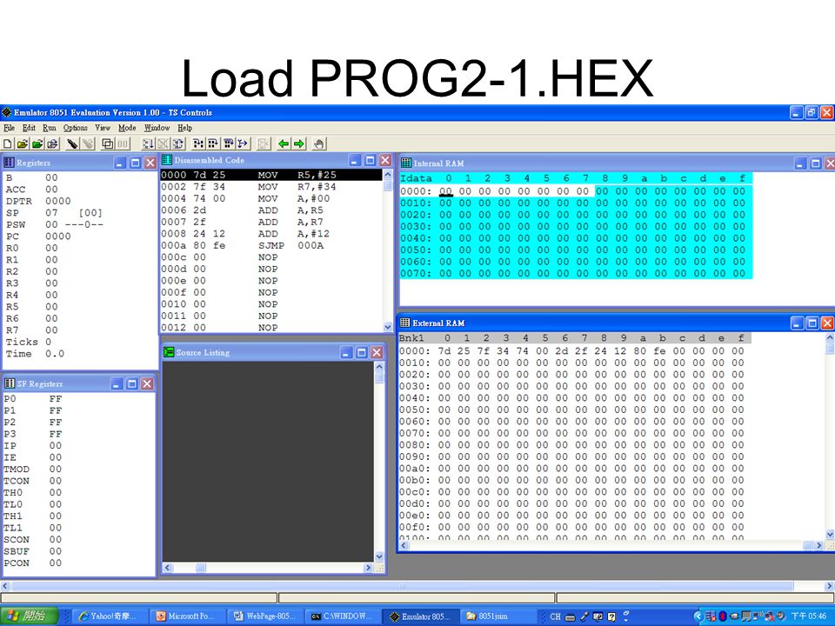Viewport: 835px width, 626px height.
Task: Click the black probe connect toolbar icon
Action: [x=72, y=143]
